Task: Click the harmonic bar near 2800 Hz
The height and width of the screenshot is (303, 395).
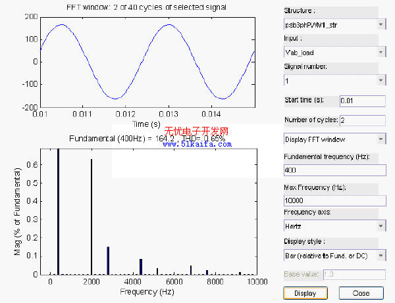Action: (108, 260)
